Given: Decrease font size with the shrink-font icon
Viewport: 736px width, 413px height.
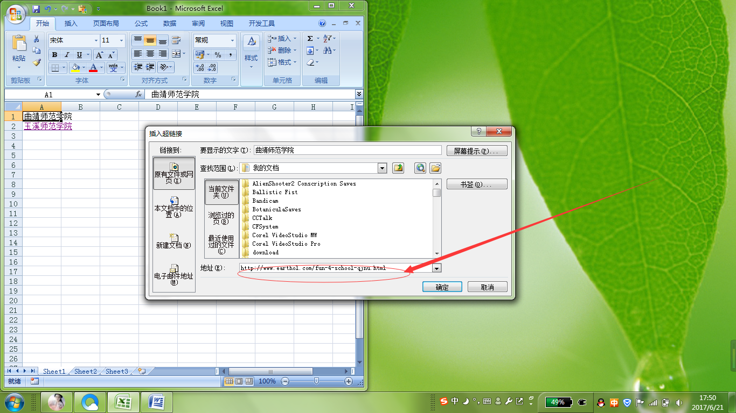Looking at the screenshot, I should (x=111, y=55).
